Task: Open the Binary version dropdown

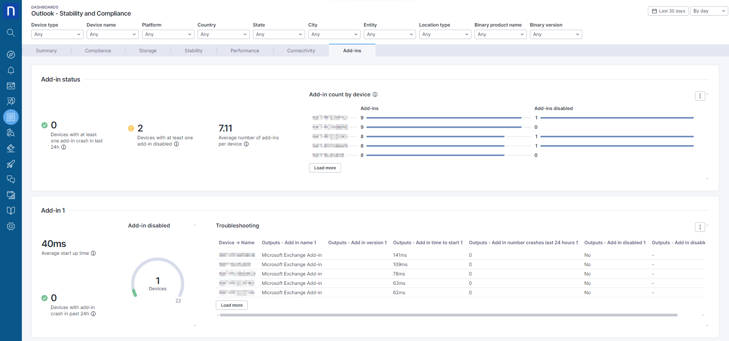Action: [x=556, y=34]
